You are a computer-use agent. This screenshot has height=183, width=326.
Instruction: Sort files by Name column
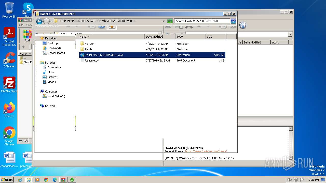(x=110, y=37)
